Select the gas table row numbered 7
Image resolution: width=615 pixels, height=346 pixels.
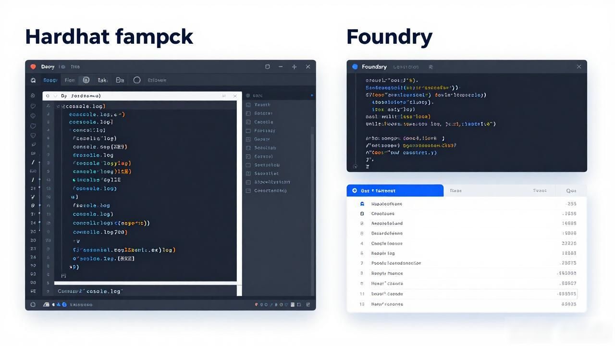coord(467,263)
